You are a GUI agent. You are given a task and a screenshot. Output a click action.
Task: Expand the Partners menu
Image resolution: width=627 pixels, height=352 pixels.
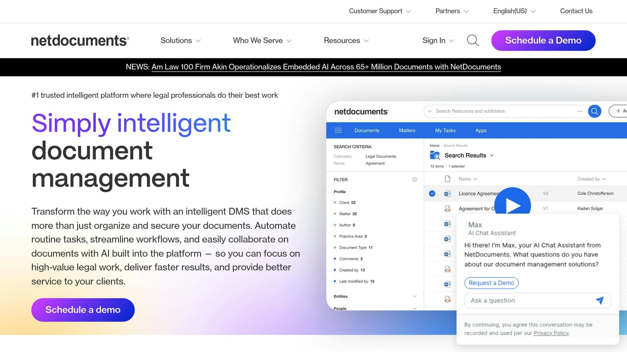(x=452, y=11)
